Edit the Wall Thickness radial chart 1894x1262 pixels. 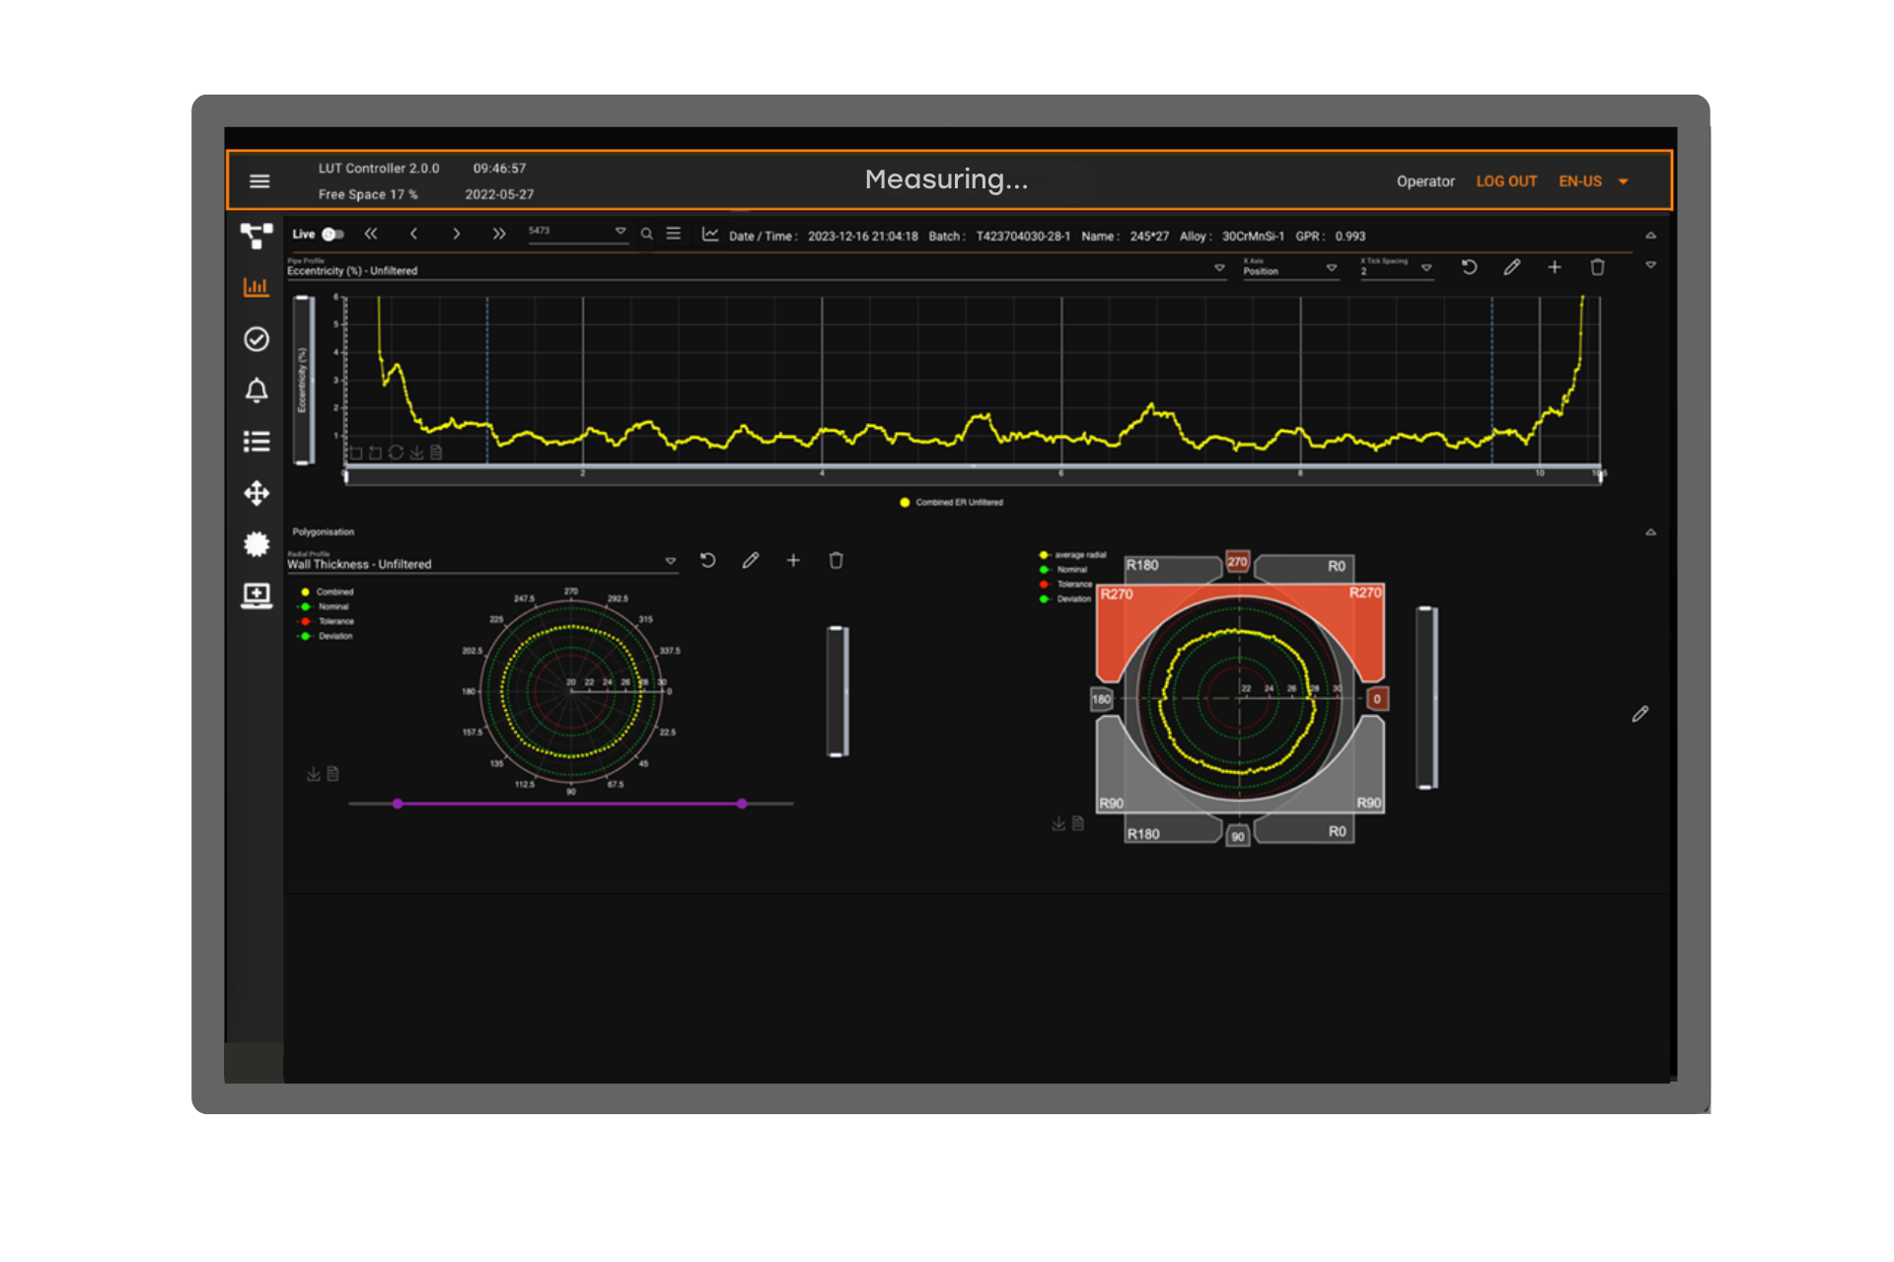751,561
